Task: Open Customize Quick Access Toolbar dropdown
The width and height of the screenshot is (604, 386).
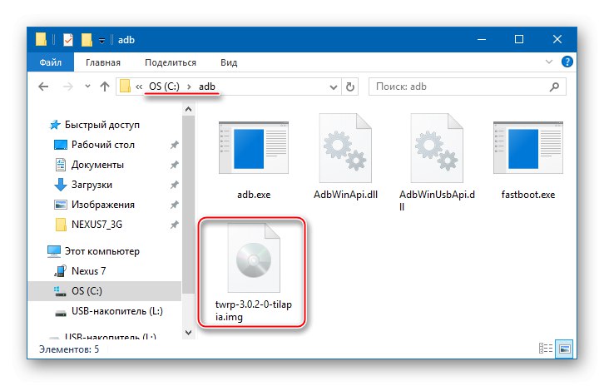Action: [x=101, y=40]
